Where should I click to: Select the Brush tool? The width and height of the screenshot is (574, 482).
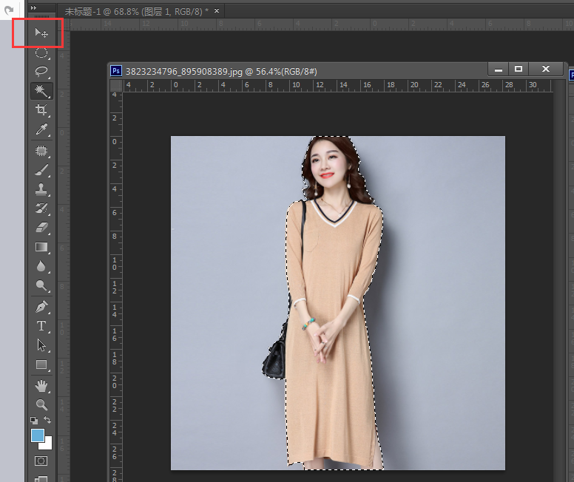coord(41,170)
